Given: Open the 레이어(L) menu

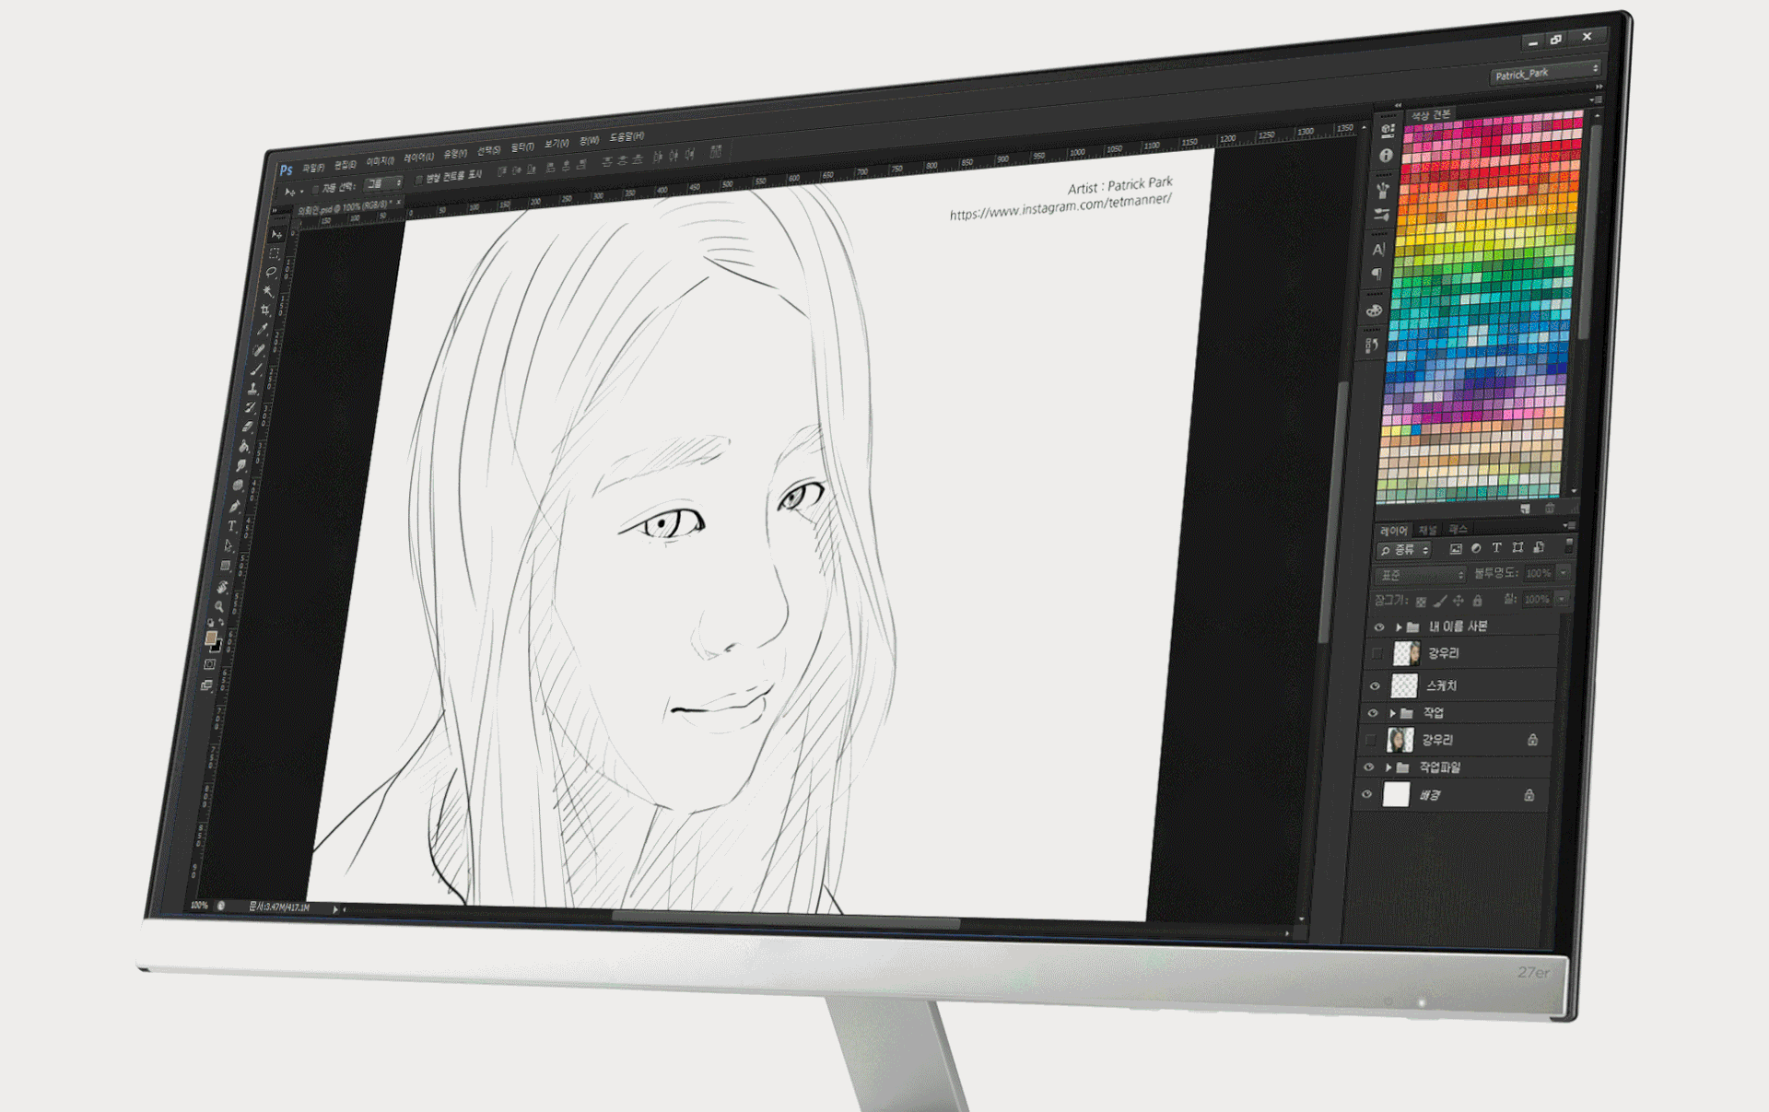Looking at the screenshot, I should [x=418, y=158].
